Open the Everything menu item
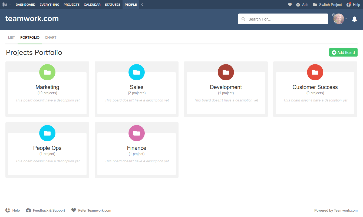This screenshot has width=363, height=217. tap(50, 5)
